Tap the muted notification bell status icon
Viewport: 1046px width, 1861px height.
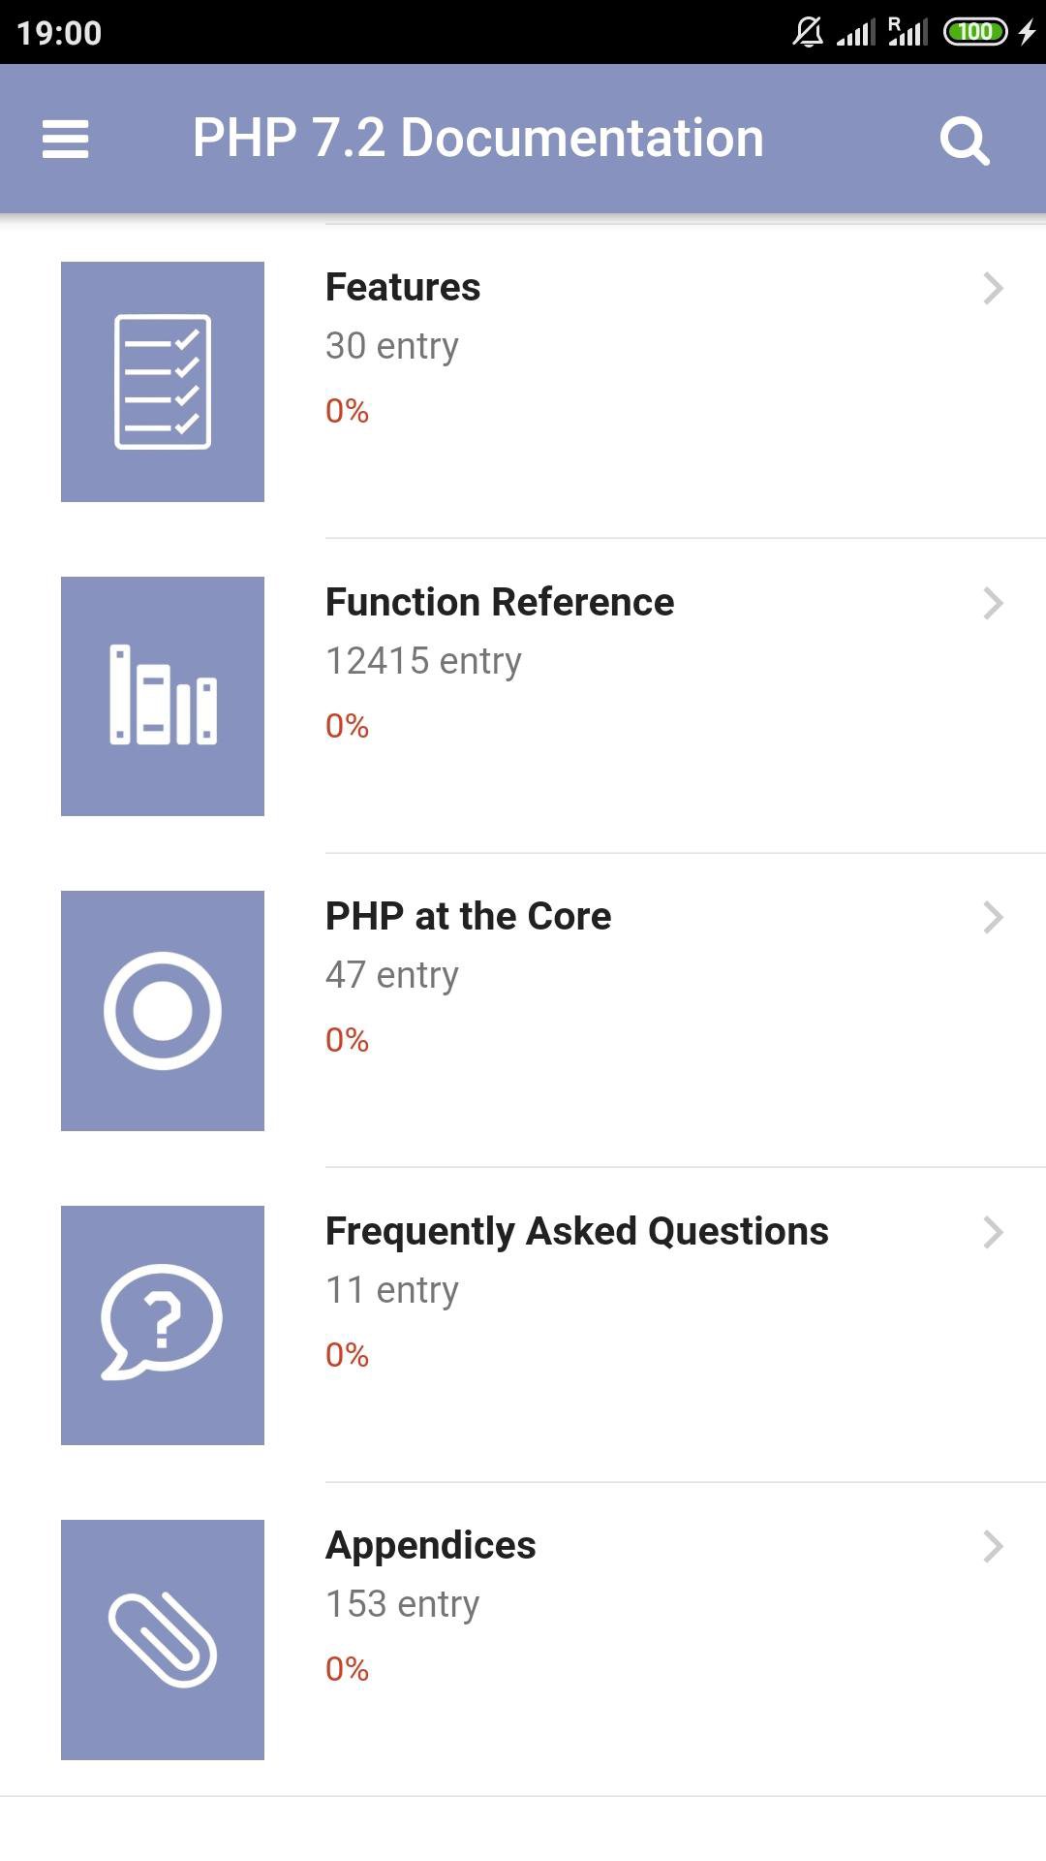(808, 33)
